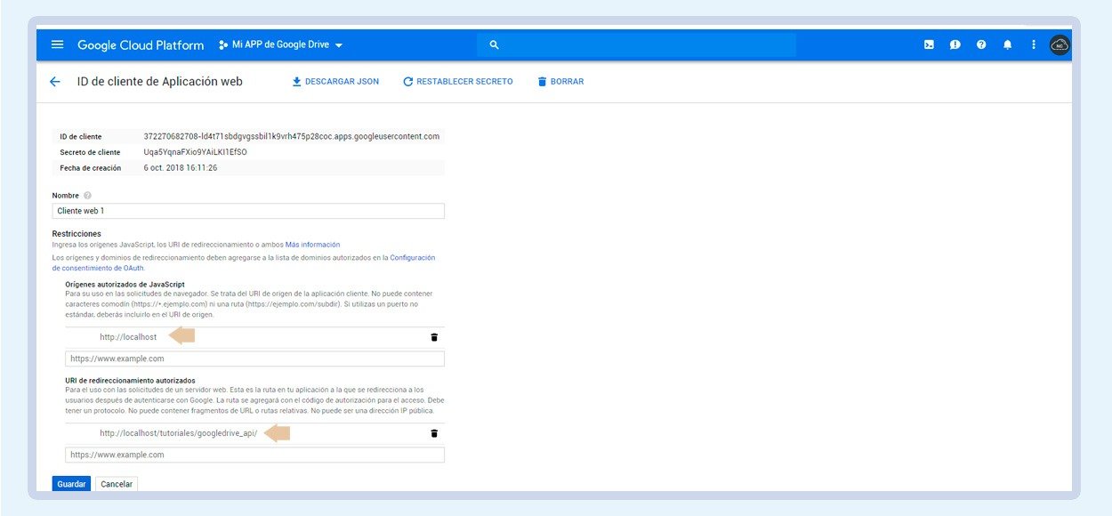Click the search magnifier icon
The image size is (1112, 516).
tap(495, 44)
